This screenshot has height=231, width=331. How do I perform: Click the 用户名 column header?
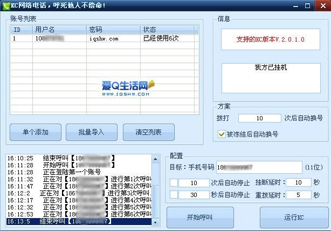(59, 30)
